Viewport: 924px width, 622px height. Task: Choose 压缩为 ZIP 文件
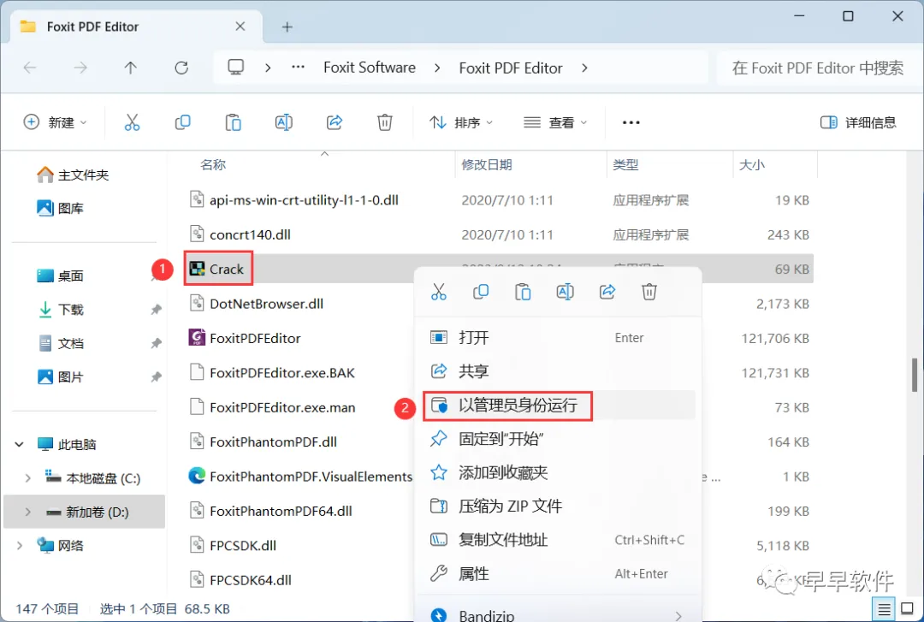coord(558,506)
